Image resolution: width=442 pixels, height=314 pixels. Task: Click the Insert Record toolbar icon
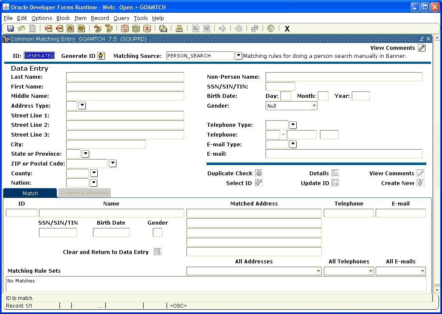pyautogui.click(x=48, y=29)
